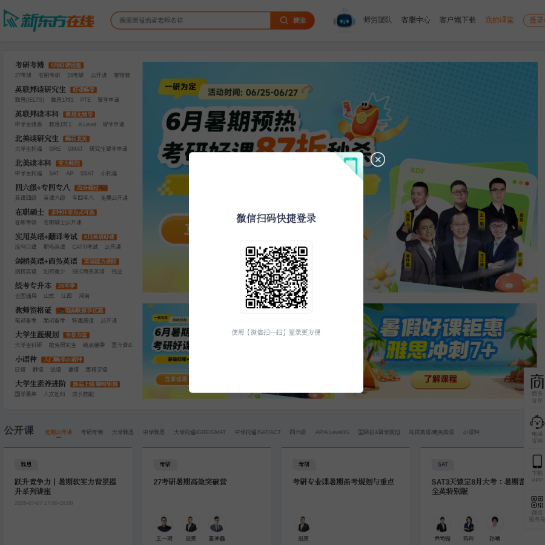Image resolution: width=545 pixels, height=545 pixels.
Task: Click the WeChat login QR code
Action: click(276, 277)
